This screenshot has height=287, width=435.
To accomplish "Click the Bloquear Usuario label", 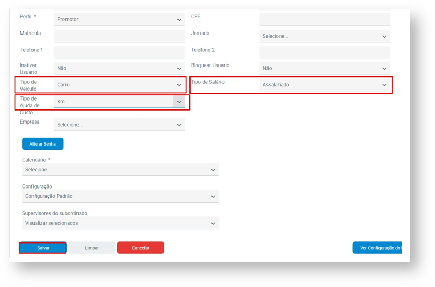I will click(210, 65).
